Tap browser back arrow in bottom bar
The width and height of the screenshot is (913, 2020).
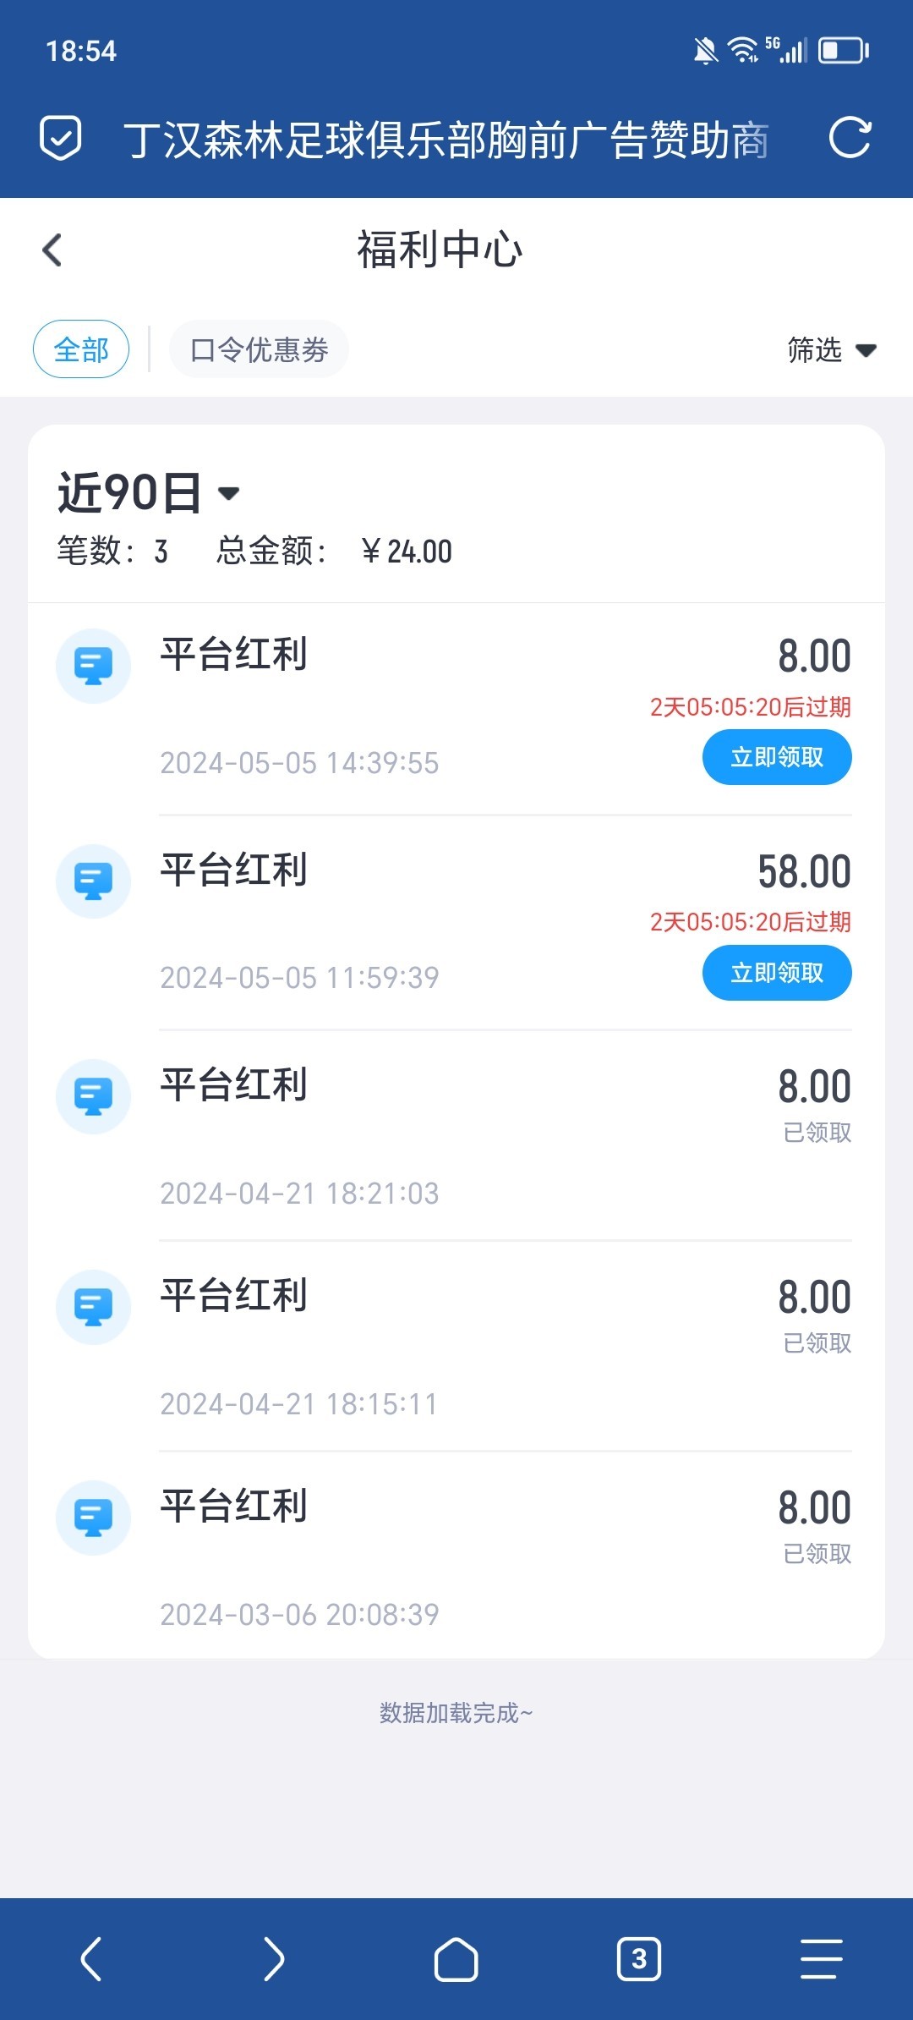click(91, 1959)
